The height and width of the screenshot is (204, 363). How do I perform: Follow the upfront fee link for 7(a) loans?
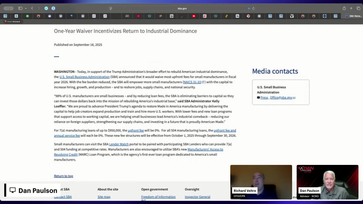coord(136,130)
